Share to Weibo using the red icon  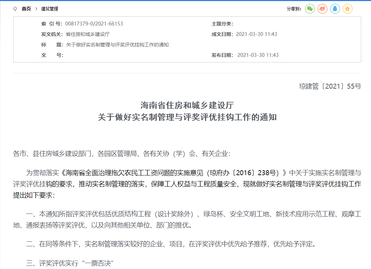322,9
